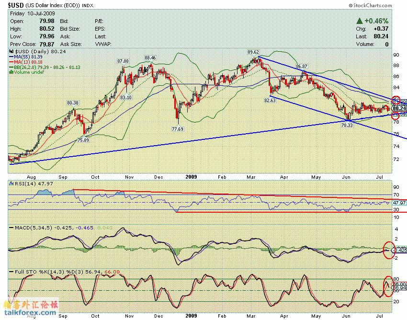Image resolution: width=407 pixels, height=320 pixels.
Task: Click 'Apr' on the bottom stochastic time axis
Action: (x=284, y=316)
